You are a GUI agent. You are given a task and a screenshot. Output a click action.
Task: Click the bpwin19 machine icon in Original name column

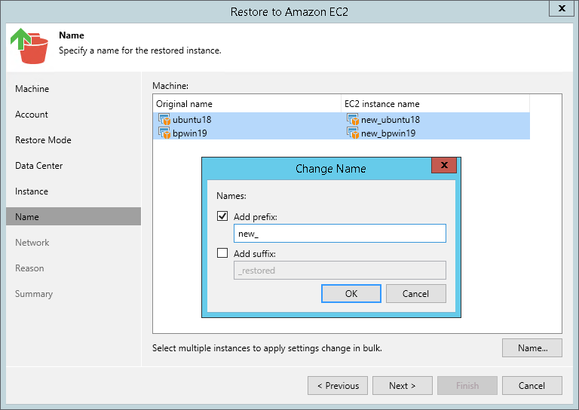coord(164,133)
